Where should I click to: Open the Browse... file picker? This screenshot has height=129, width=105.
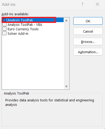tap(88, 42)
